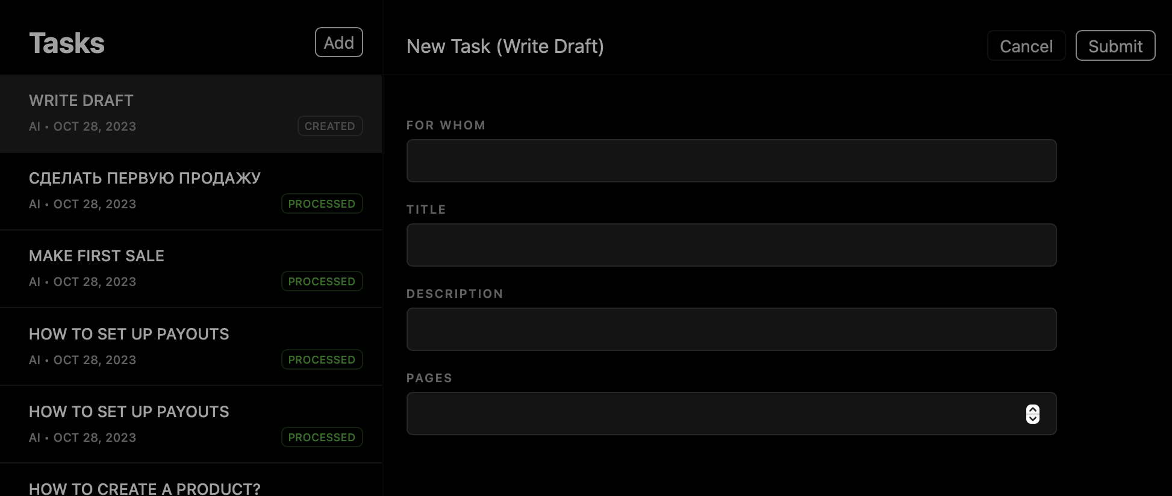Screen dimensions: 1172x496
Task: Increase Pages with the stepper up arrow
Action: 1032,409
